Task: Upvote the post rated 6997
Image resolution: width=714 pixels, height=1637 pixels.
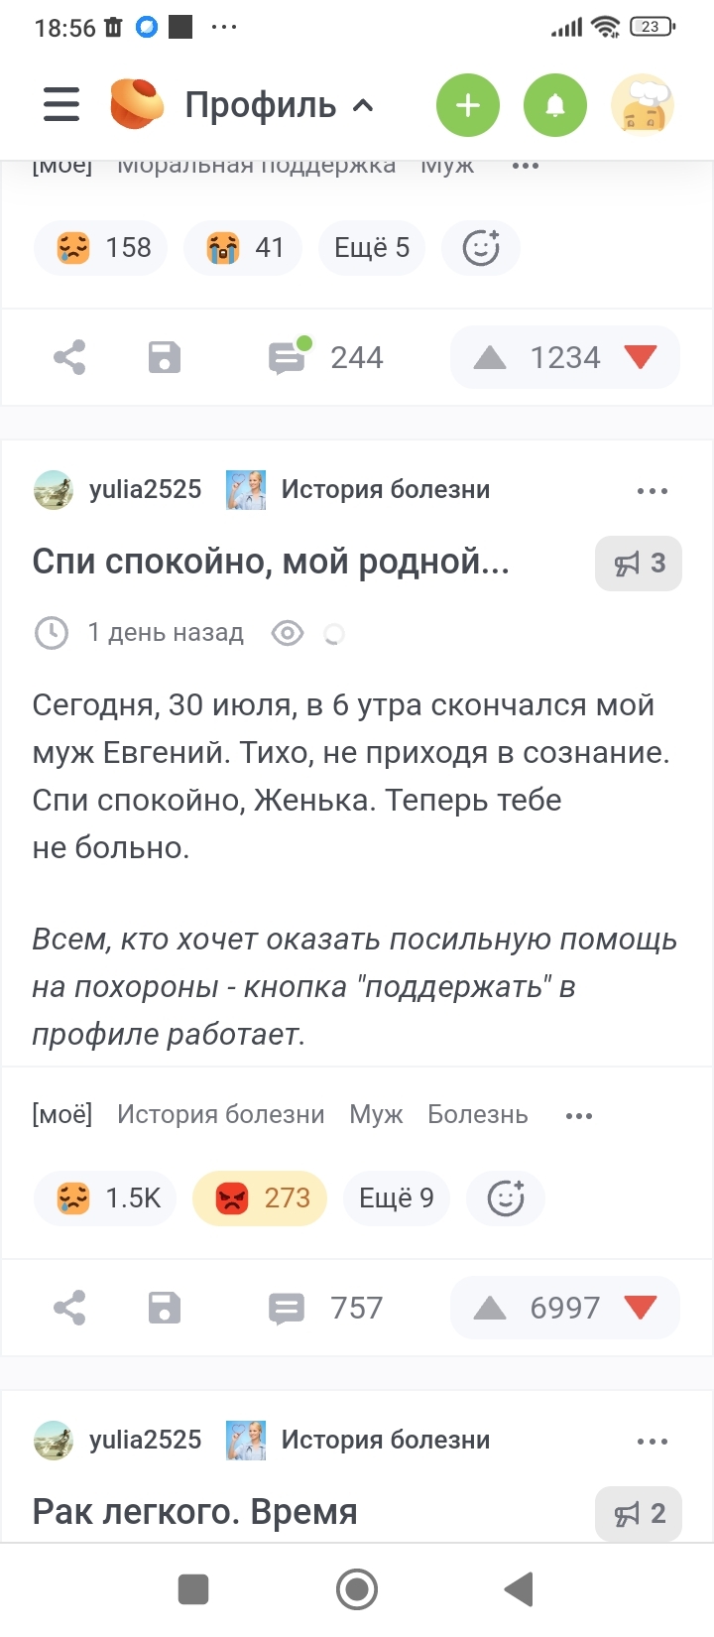Action: (x=490, y=1308)
